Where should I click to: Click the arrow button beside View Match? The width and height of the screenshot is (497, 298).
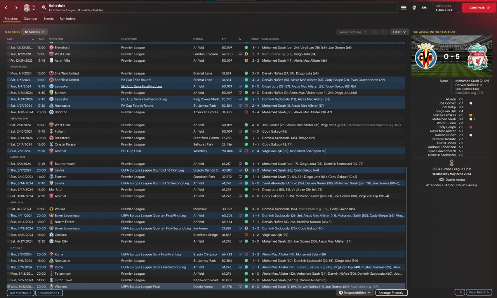[x=460, y=293]
